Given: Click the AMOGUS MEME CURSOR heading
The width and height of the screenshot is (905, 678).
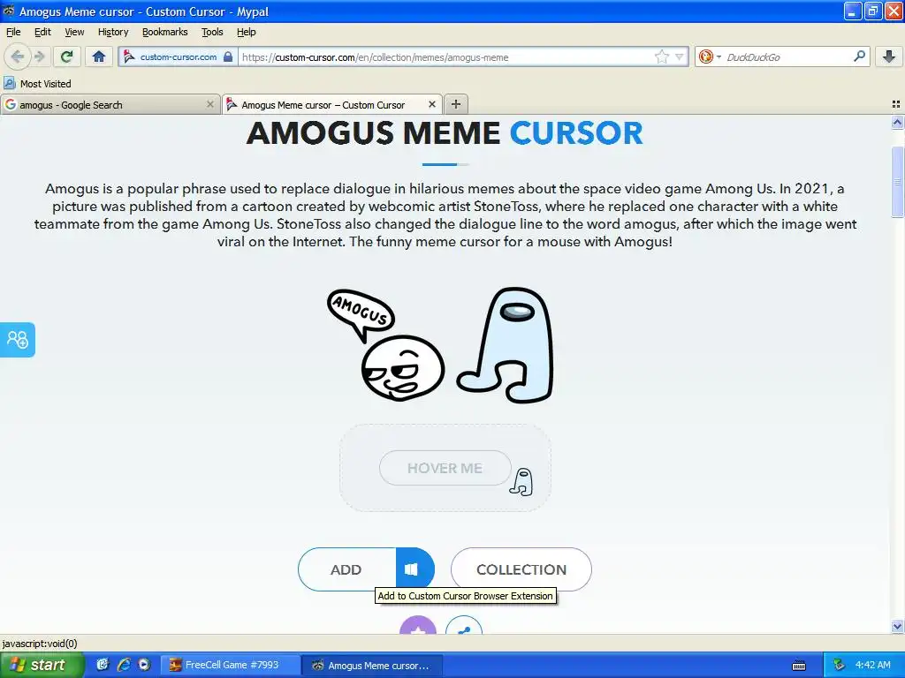Looking at the screenshot, I should pos(445,133).
